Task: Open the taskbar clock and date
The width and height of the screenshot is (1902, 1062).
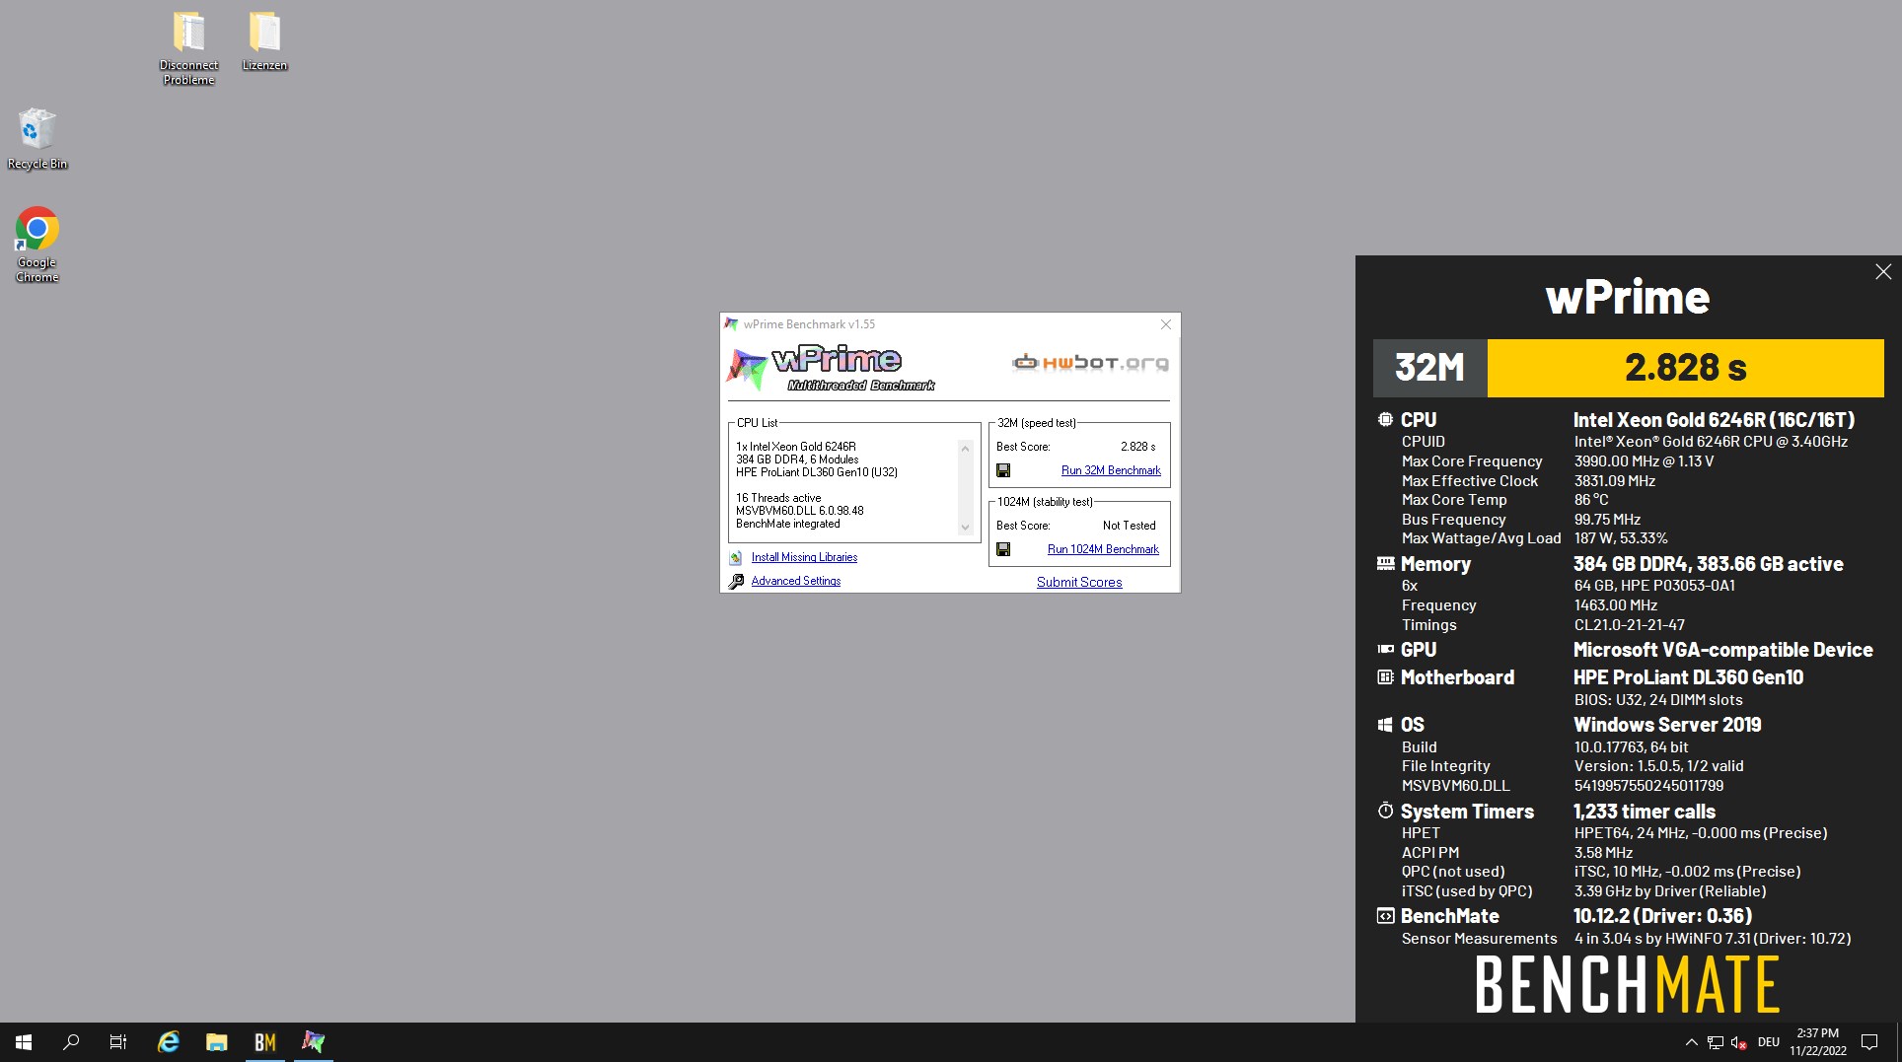Action: 1818,1042
